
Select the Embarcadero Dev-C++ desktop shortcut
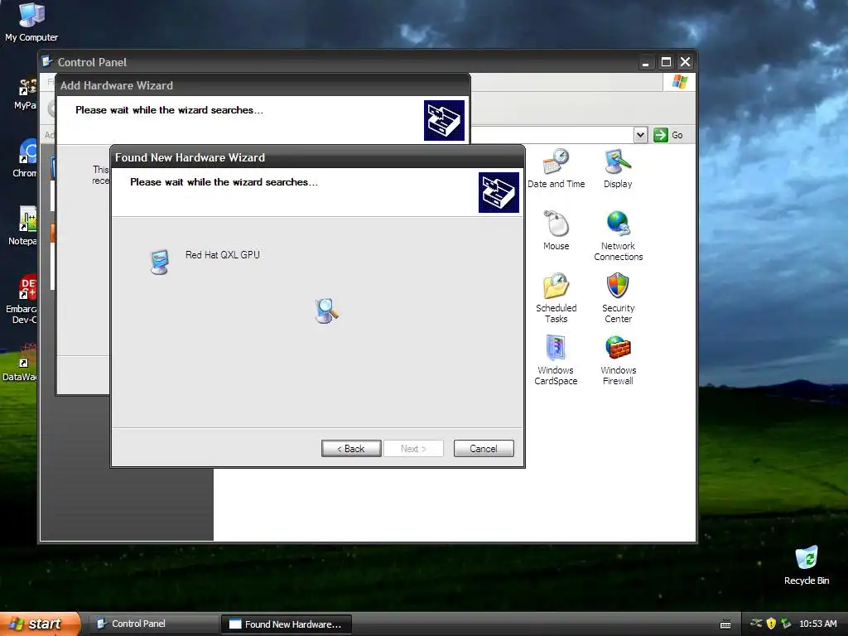pyautogui.click(x=22, y=299)
